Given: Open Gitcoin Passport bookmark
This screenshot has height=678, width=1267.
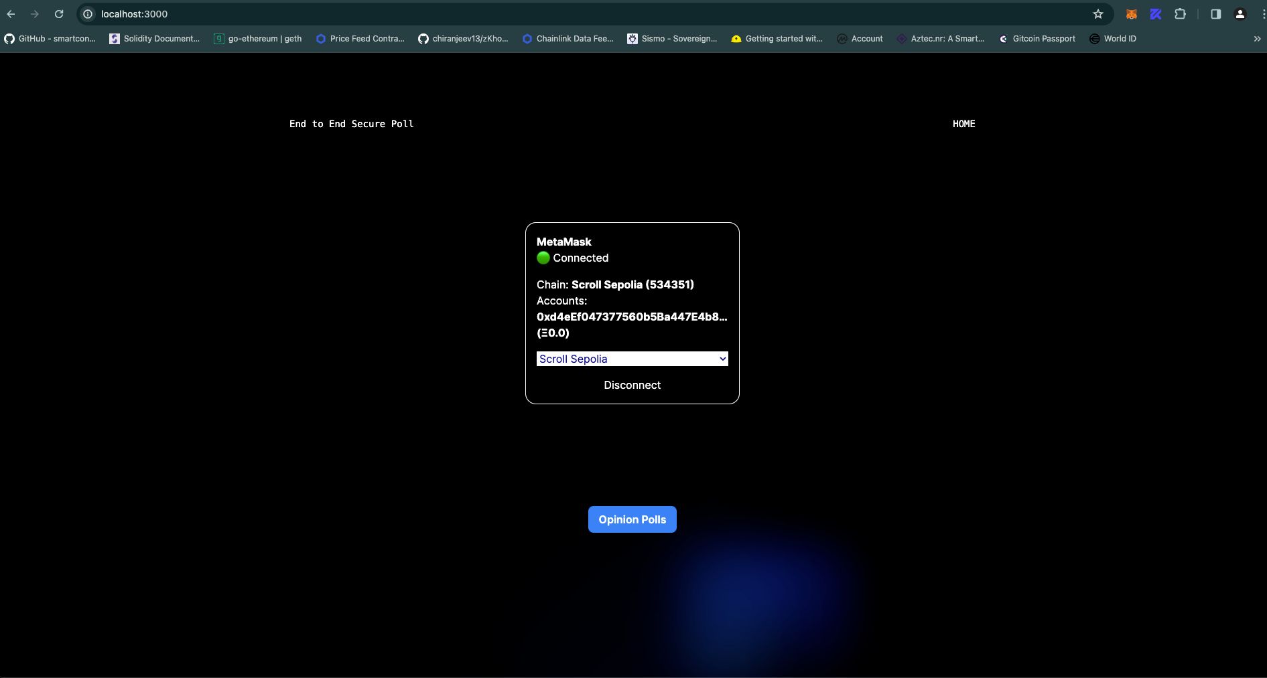Looking at the screenshot, I should 1037,39.
